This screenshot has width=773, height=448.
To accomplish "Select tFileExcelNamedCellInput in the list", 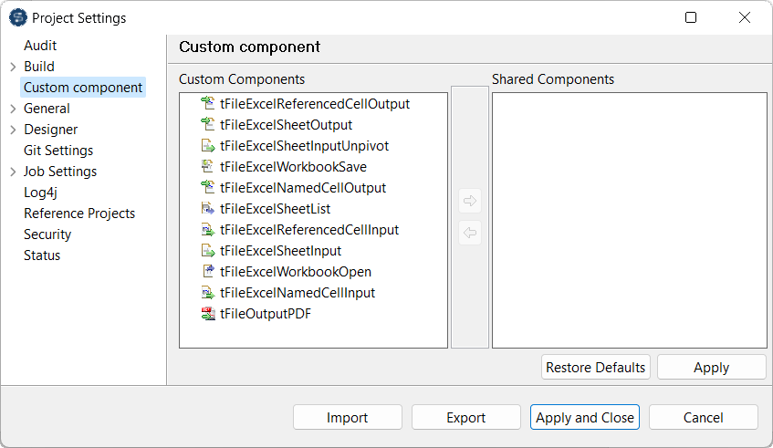I will coord(298,293).
